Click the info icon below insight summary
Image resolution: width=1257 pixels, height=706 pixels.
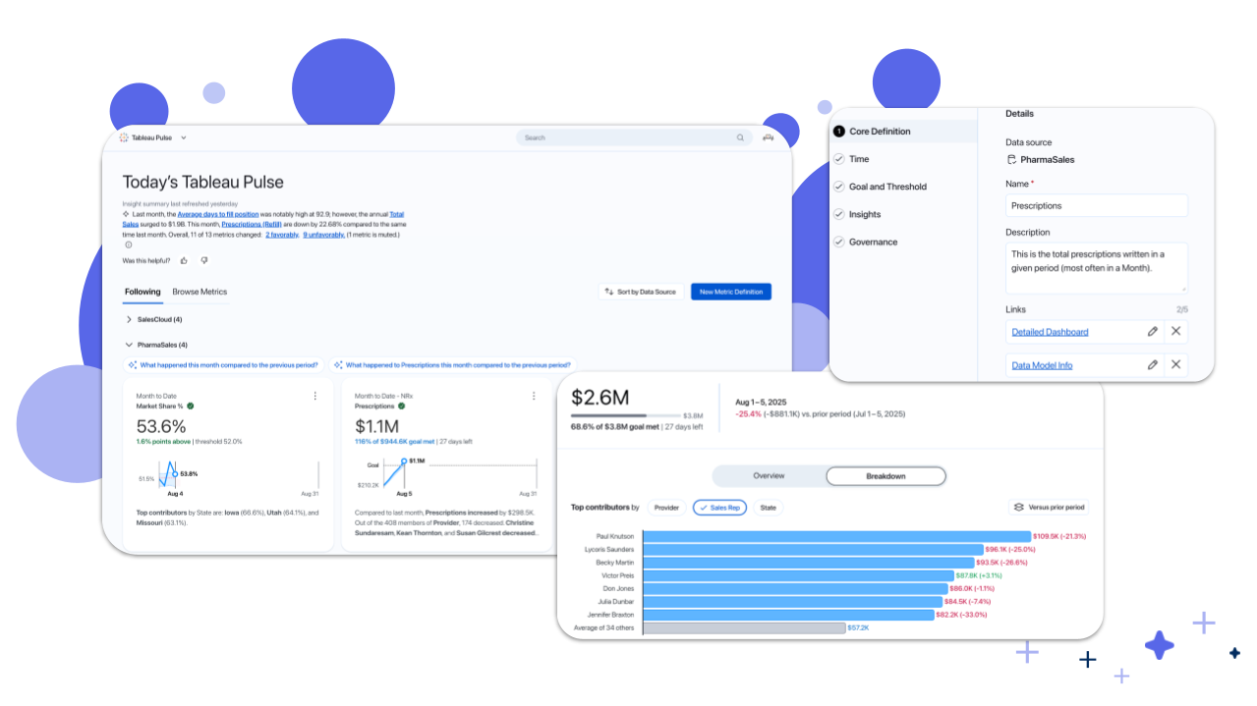click(x=128, y=244)
